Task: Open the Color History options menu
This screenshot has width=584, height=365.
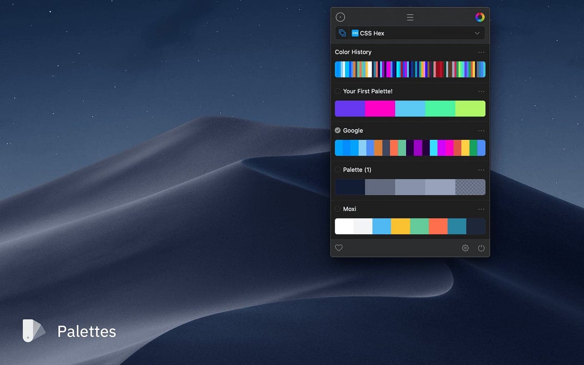Action: pyautogui.click(x=481, y=52)
